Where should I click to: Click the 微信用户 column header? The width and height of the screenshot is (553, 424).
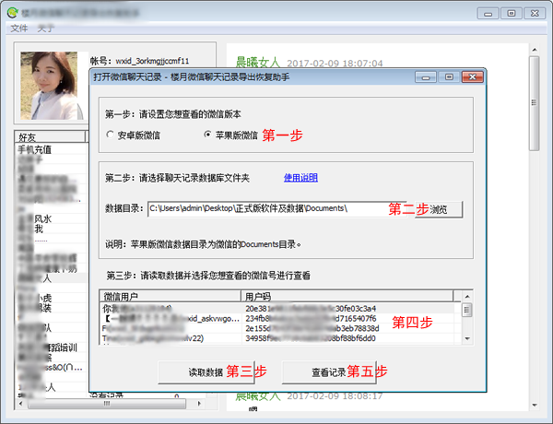point(171,296)
